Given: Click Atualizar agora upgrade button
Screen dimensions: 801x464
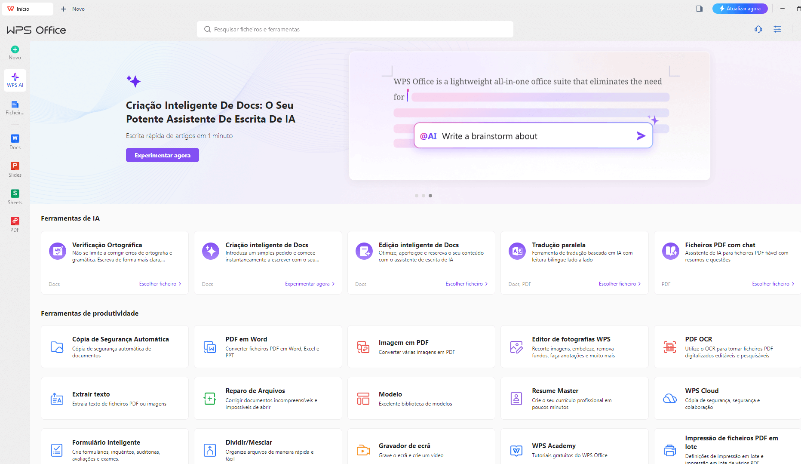Looking at the screenshot, I should pos(740,9).
